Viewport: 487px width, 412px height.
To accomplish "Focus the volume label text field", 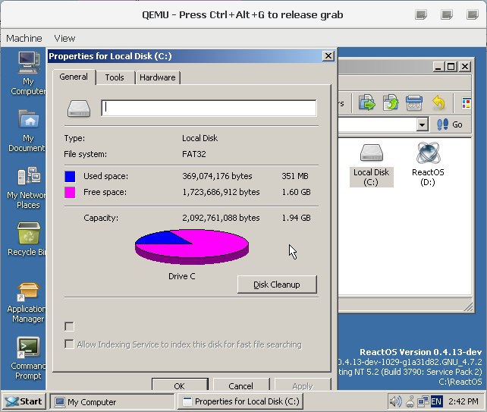I will point(209,108).
